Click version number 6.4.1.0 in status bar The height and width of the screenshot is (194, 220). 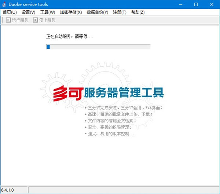click(x=7, y=190)
